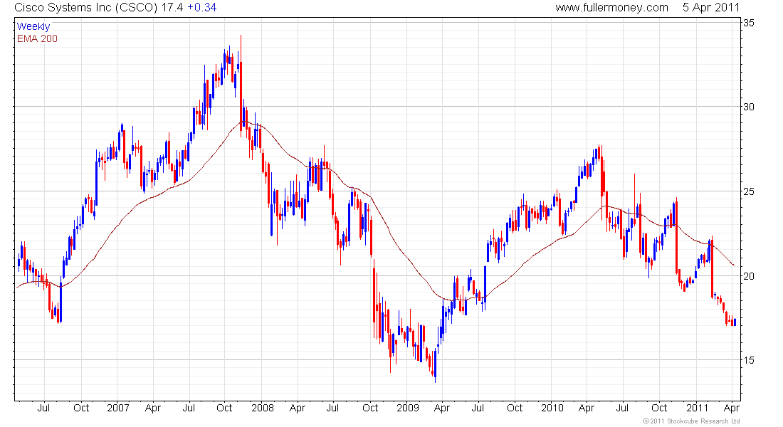Click the '2009' year axis label
Screen dimensions: 783x427
[407, 408]
